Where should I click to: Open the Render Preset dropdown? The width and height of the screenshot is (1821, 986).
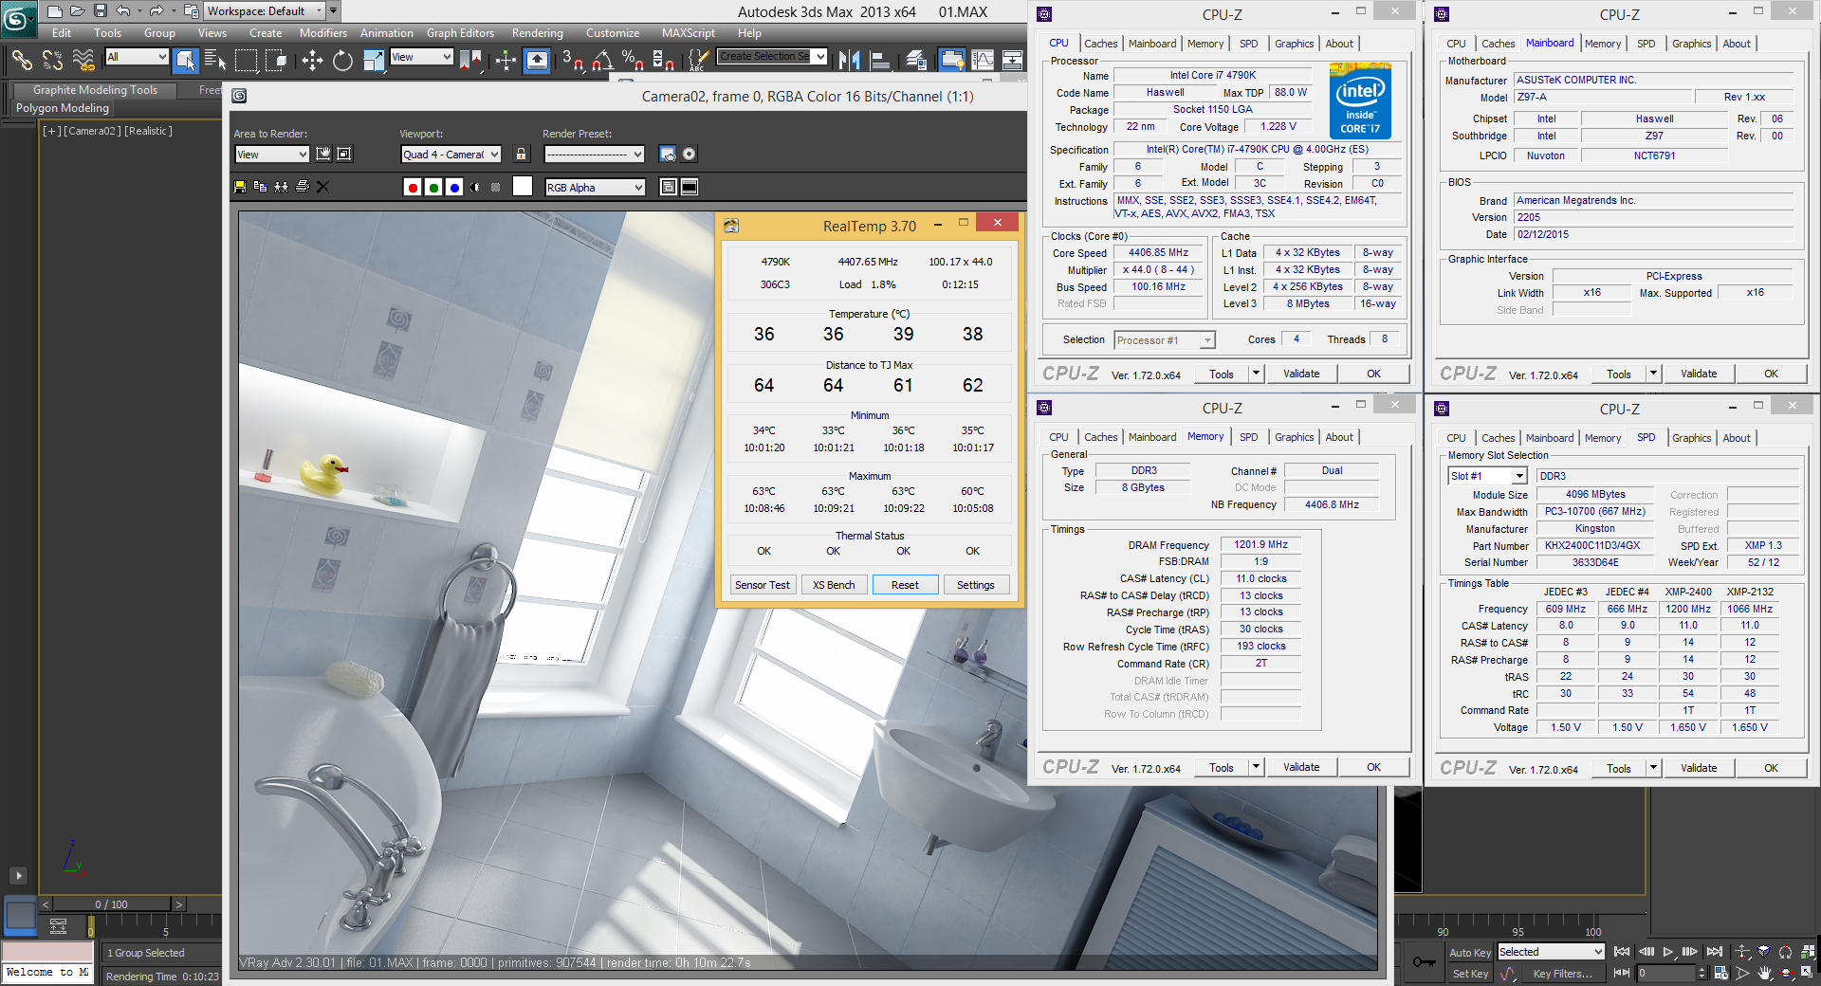(x=594, y=155)
